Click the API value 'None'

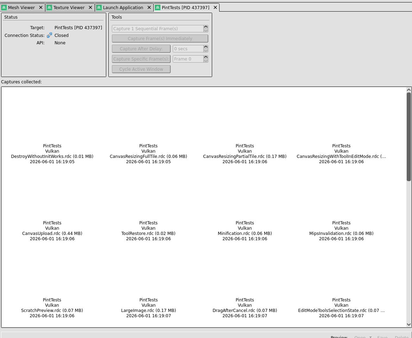[60, 43]
